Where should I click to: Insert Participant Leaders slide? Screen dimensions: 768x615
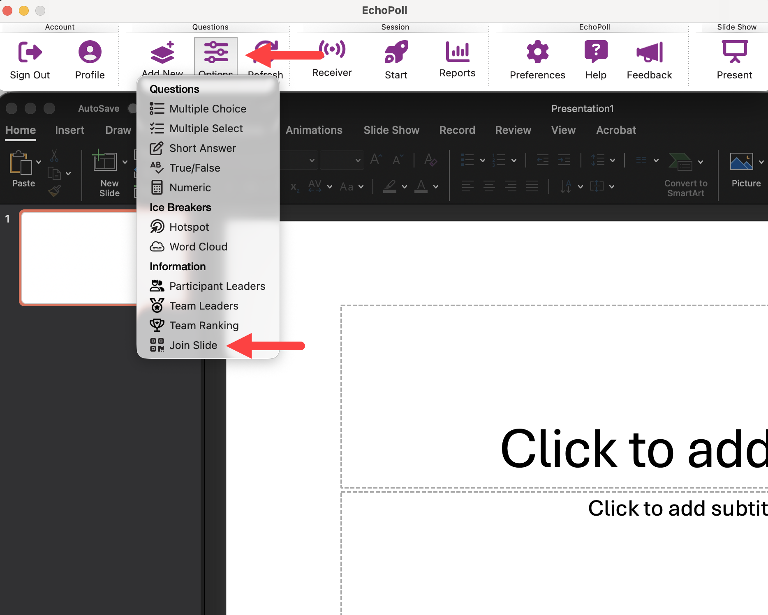click(x=208, y=286)
